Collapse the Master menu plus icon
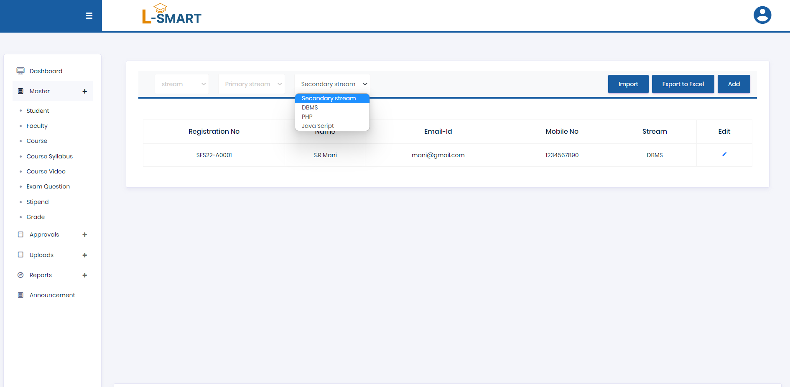 coord(84,92)
